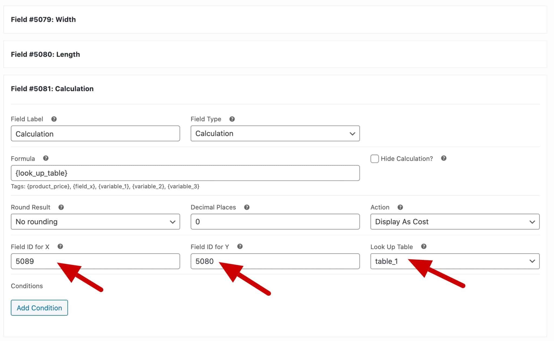Expand the Field #5080: Length panel
The image size is (554, 341).
[x=45, y=54]
